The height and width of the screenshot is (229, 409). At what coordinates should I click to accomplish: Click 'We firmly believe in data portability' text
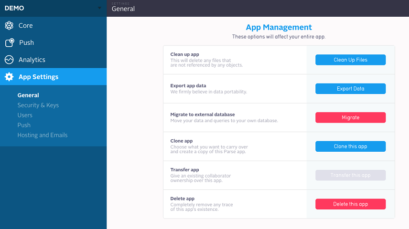[x=209, y=92]
